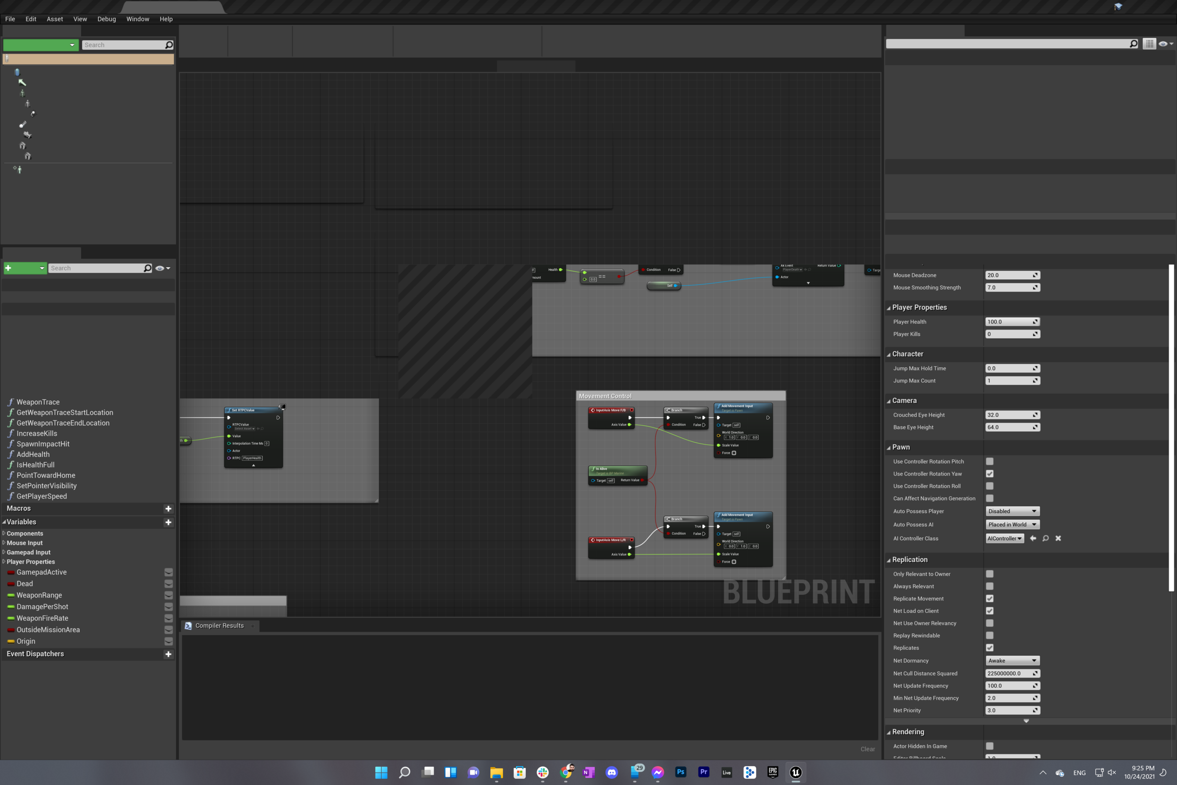Expand Gamepad Input variable category

coord(4,552)
